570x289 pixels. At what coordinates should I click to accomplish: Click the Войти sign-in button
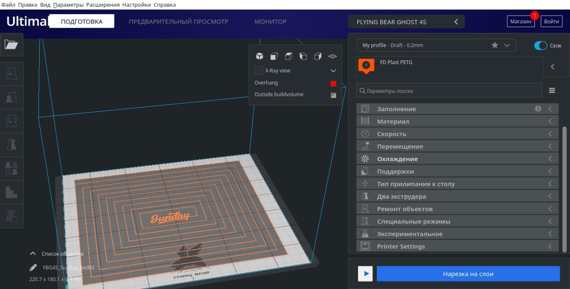[551, 21]
